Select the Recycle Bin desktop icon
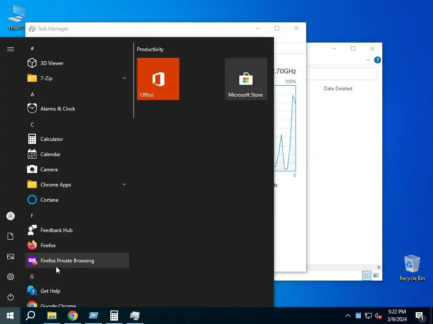Image resolution: width=433 pixels, height=324 pixels. [412, 268]
